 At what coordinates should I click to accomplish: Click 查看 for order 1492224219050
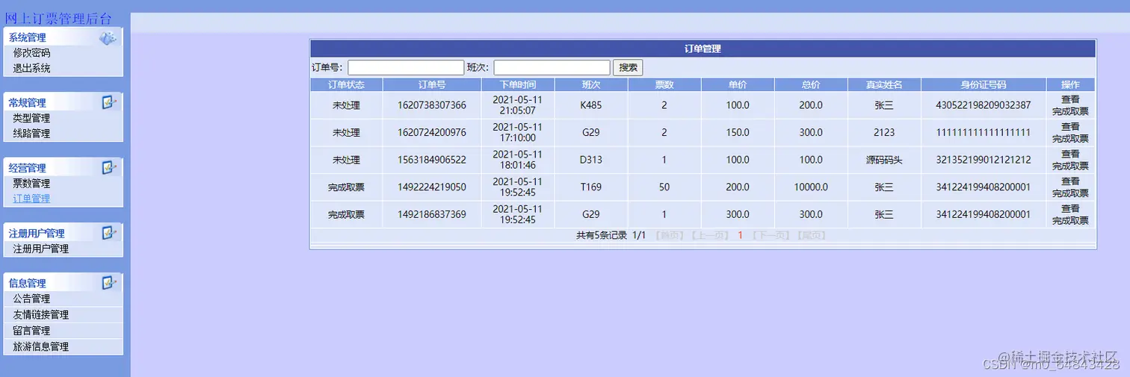(1070, 181)
